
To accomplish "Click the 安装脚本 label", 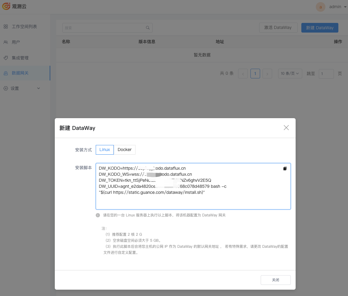I will click(83, 168).
